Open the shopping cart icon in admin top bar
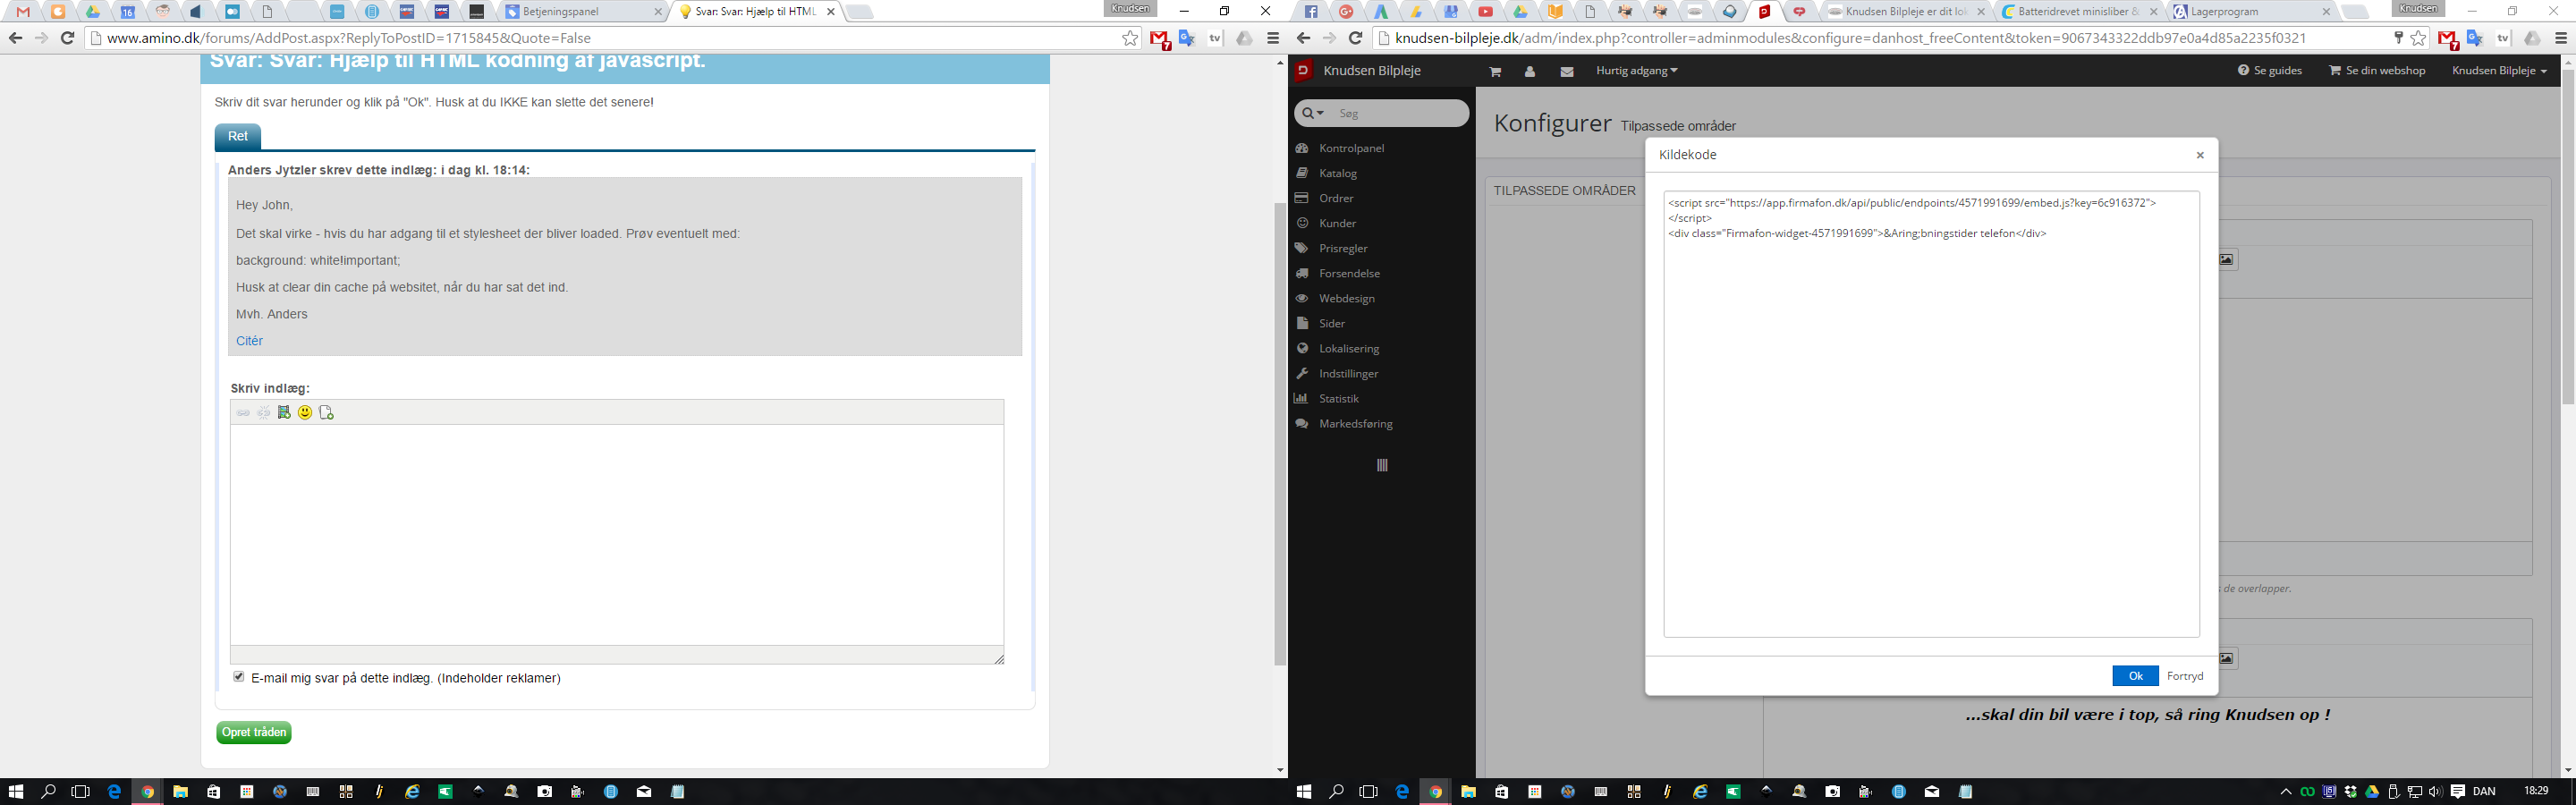The height and width of the screenshot is (805, 2576). pos(1495,72)
